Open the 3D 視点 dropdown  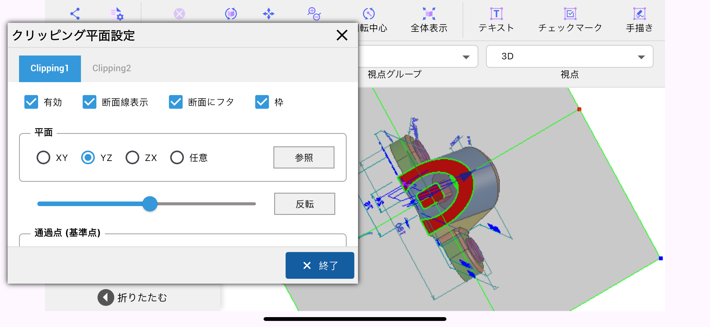tap(570, 57)
